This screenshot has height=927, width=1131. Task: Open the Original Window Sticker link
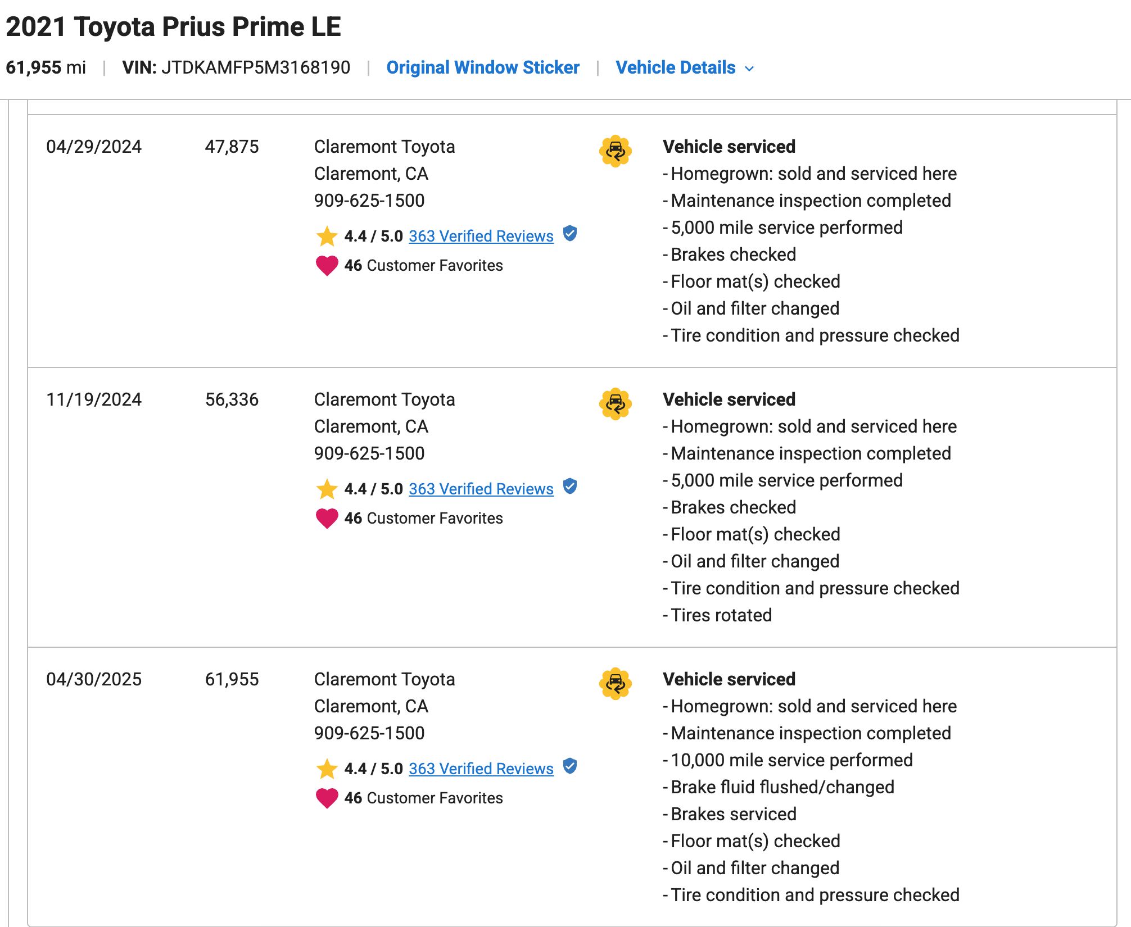(x=483, y=67)
